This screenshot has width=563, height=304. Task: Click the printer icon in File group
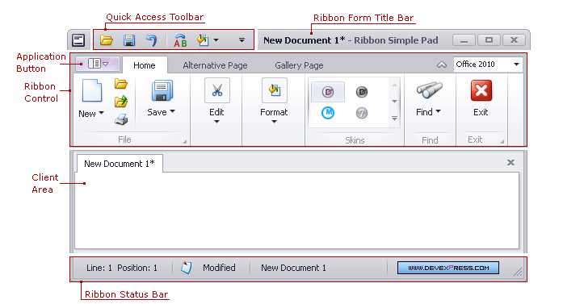point(121,119)
